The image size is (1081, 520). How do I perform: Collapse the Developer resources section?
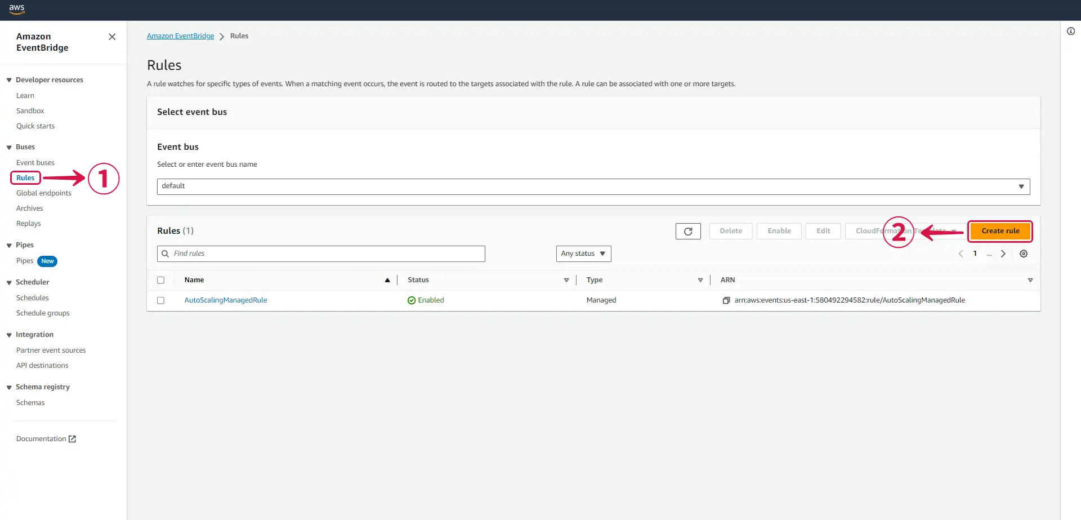click(9, 80)
